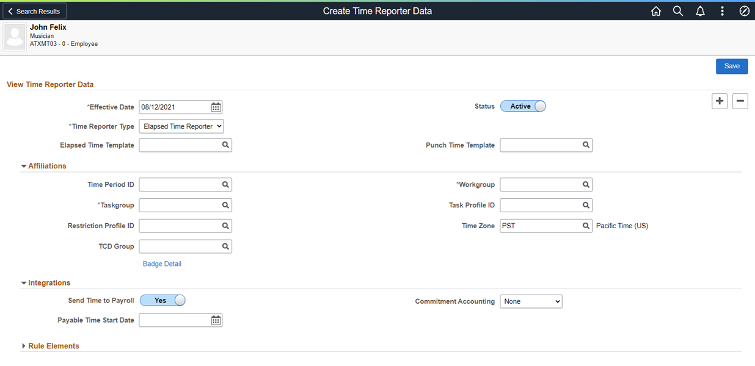Open Time Reporter Type dropdown
755x366 pixels.
click(x=181, y=126)
